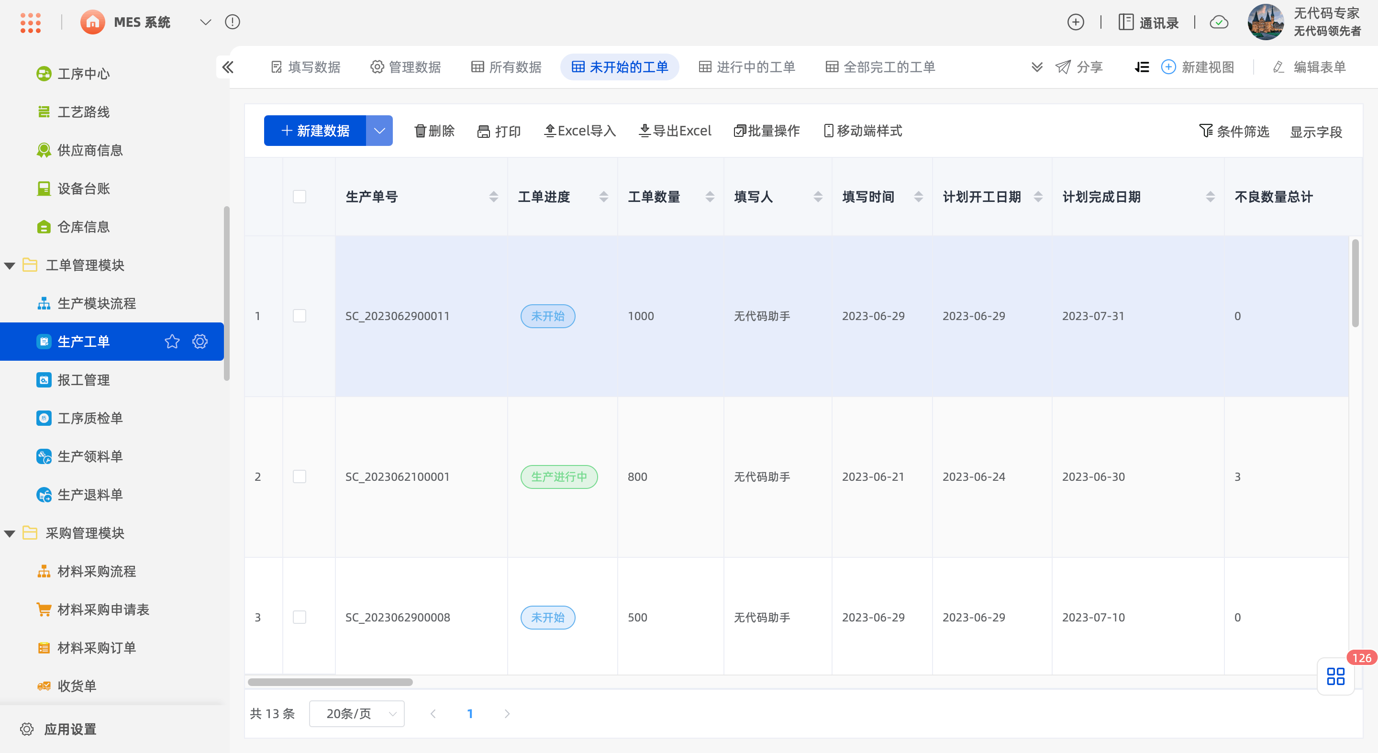
Task: Click the 导出Excel button
Action: tap(675, 131)
